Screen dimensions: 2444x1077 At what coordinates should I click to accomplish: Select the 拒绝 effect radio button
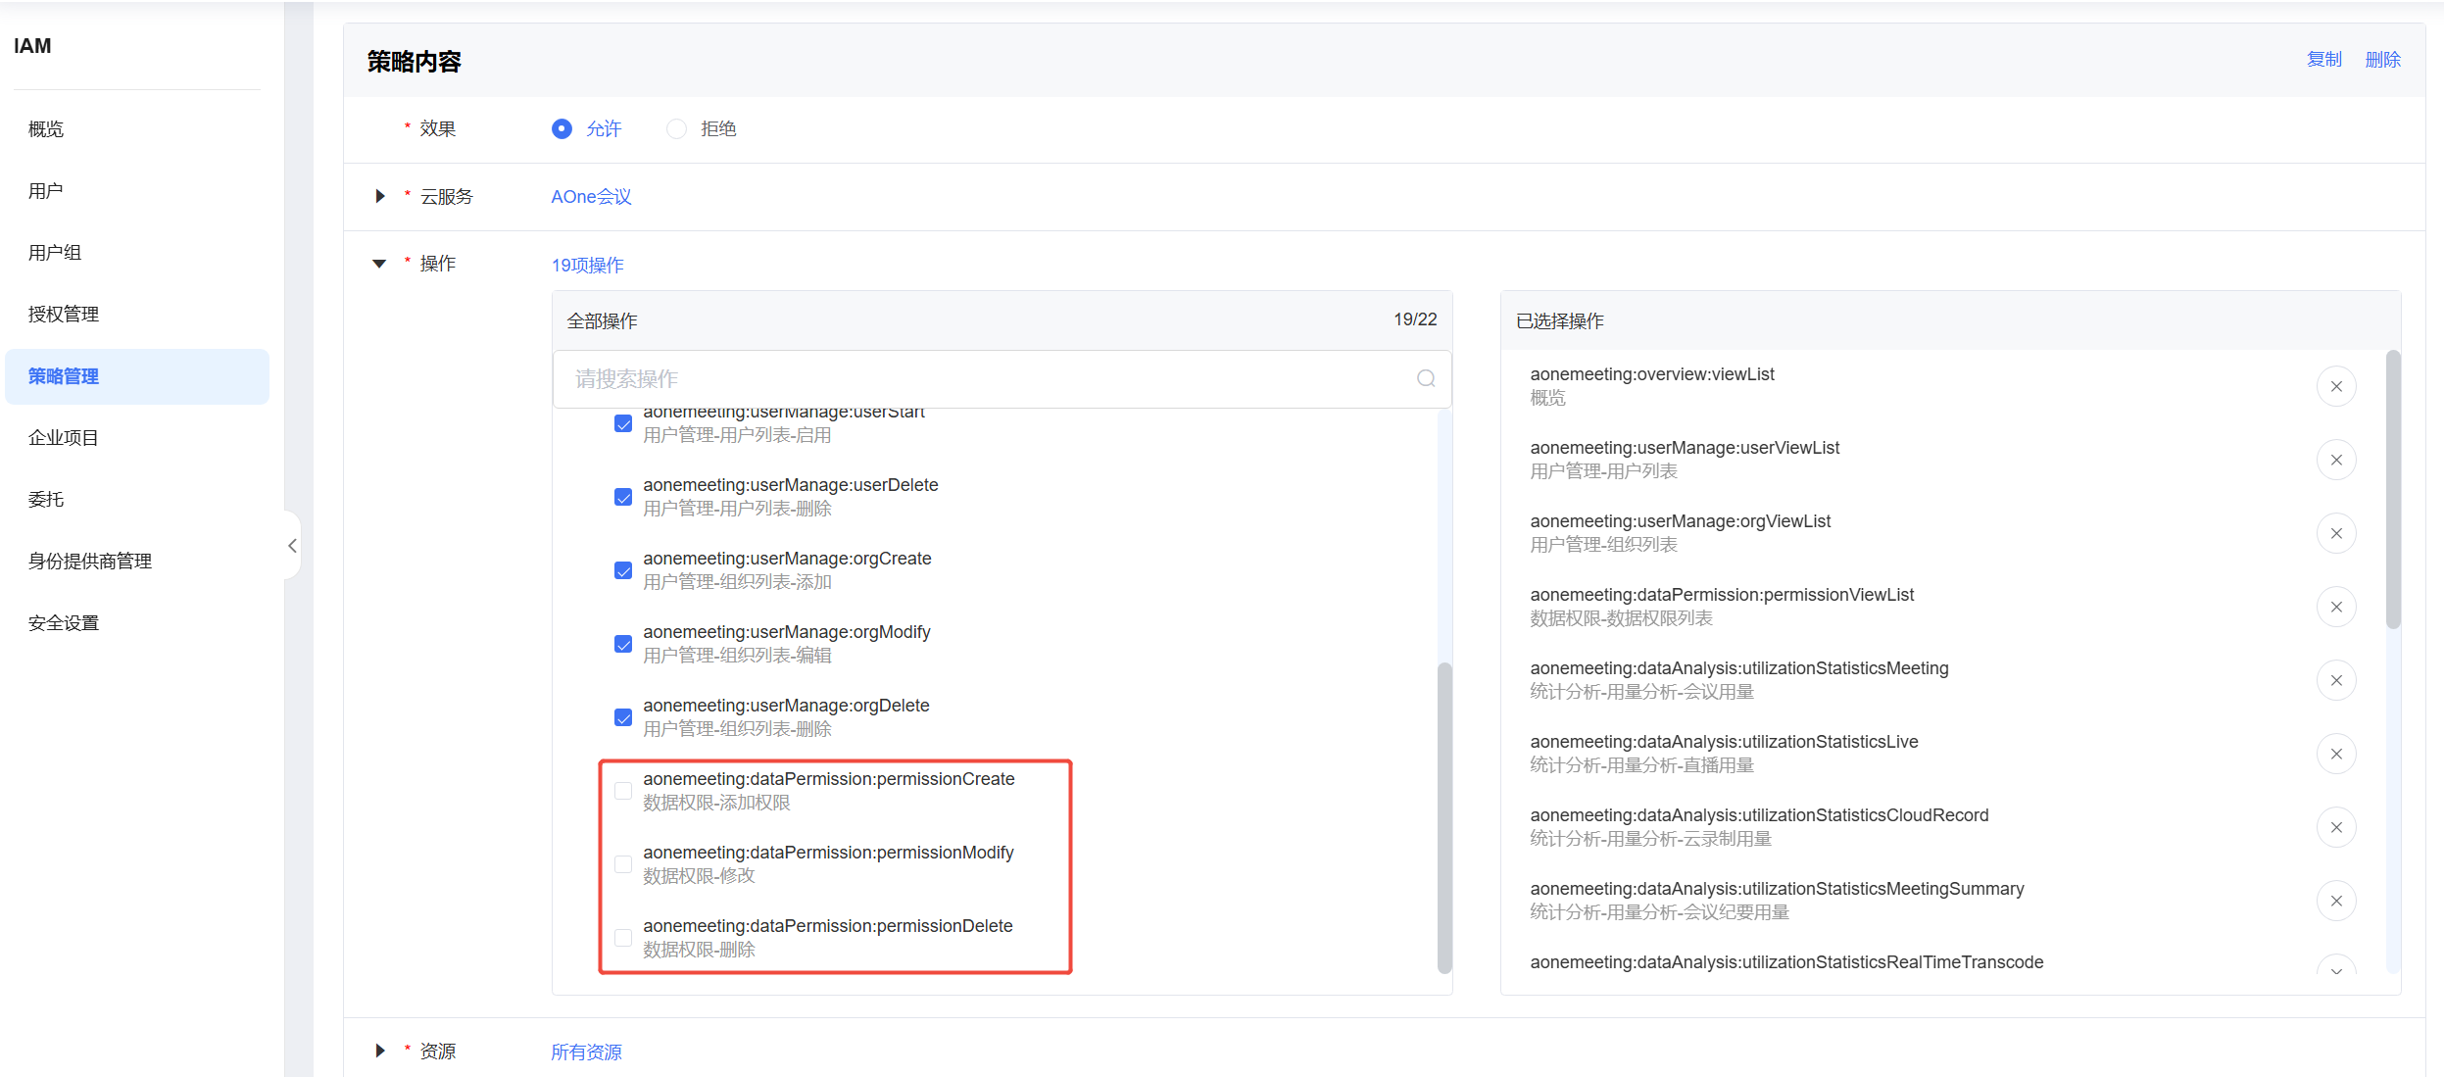pyautogui.click(x=676, y=128)
